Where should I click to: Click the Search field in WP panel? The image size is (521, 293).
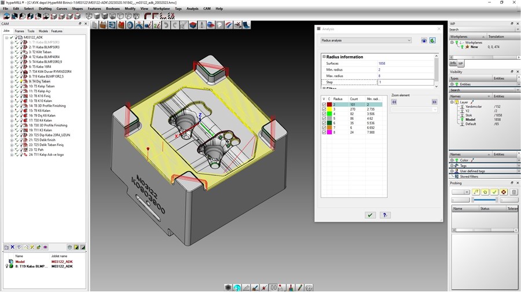click(x=483, y=30)
